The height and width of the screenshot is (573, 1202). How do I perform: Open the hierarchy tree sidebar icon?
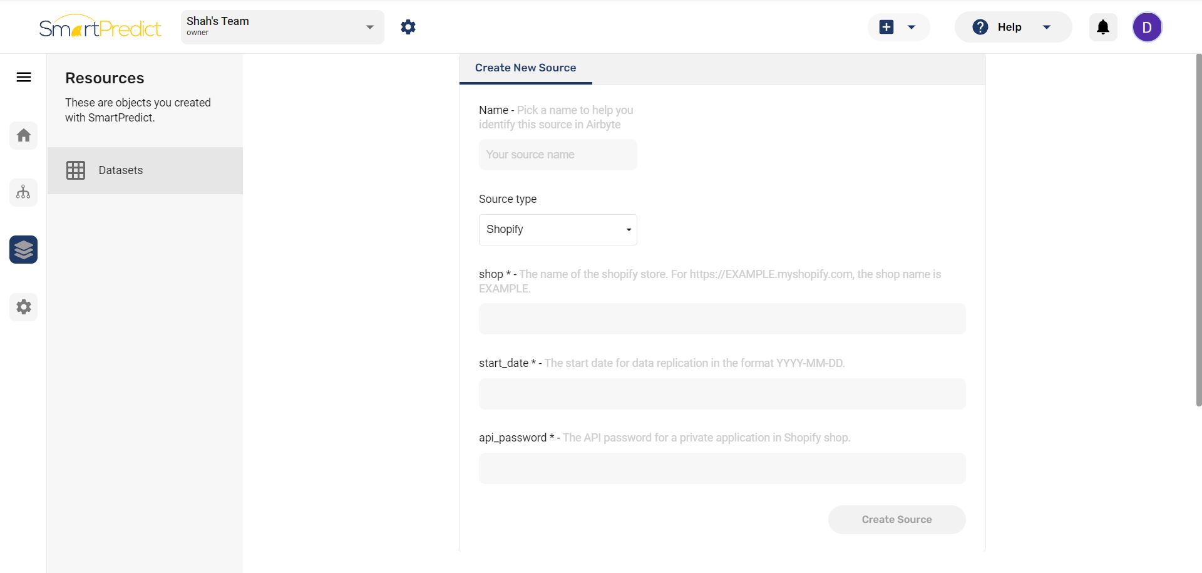(x=24, y=192)
